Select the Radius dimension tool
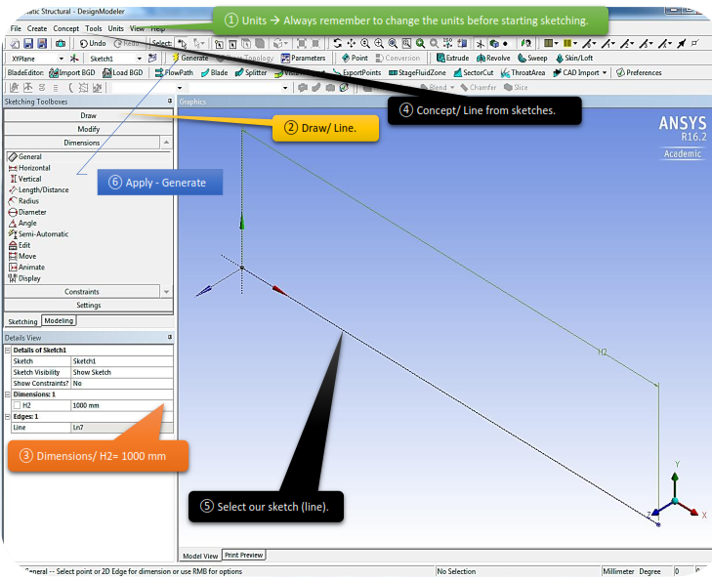This screenshot has width=712, height=580. 28,201
